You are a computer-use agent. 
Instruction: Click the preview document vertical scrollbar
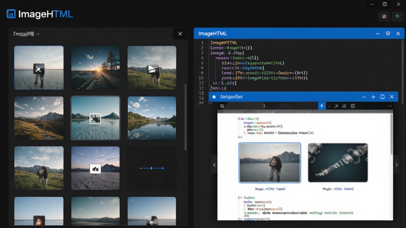tap(391, 135)
